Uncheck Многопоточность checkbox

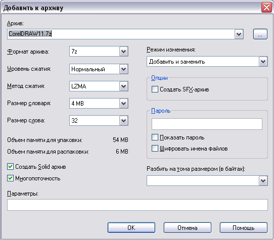click(10, 178)
